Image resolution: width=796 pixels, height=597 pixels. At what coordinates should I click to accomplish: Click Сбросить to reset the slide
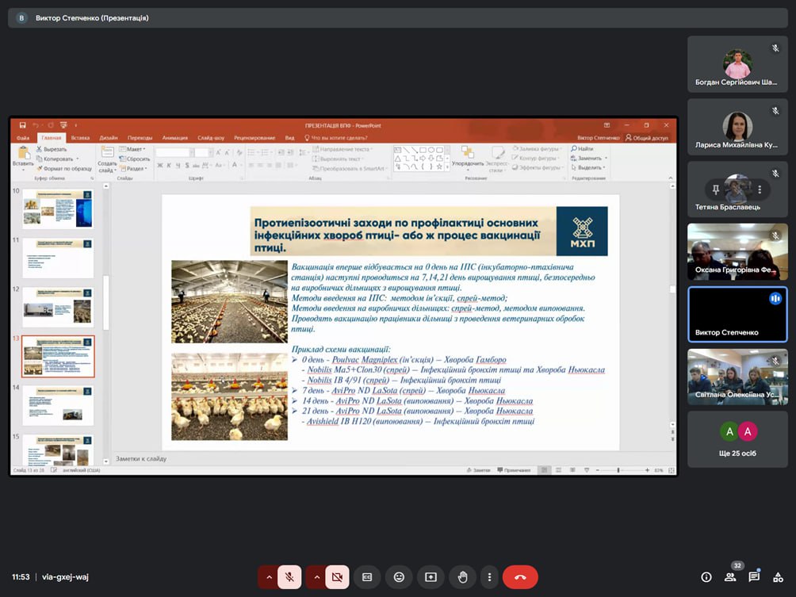pos(135,159)
